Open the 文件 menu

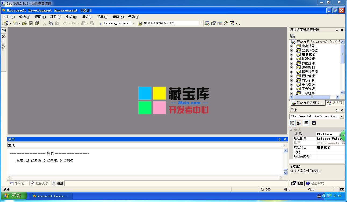pyautogui.click(x=9, y=17)
